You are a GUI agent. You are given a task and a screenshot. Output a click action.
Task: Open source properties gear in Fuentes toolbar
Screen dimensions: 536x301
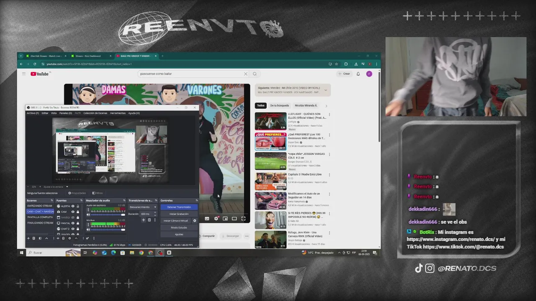point(70,238)
